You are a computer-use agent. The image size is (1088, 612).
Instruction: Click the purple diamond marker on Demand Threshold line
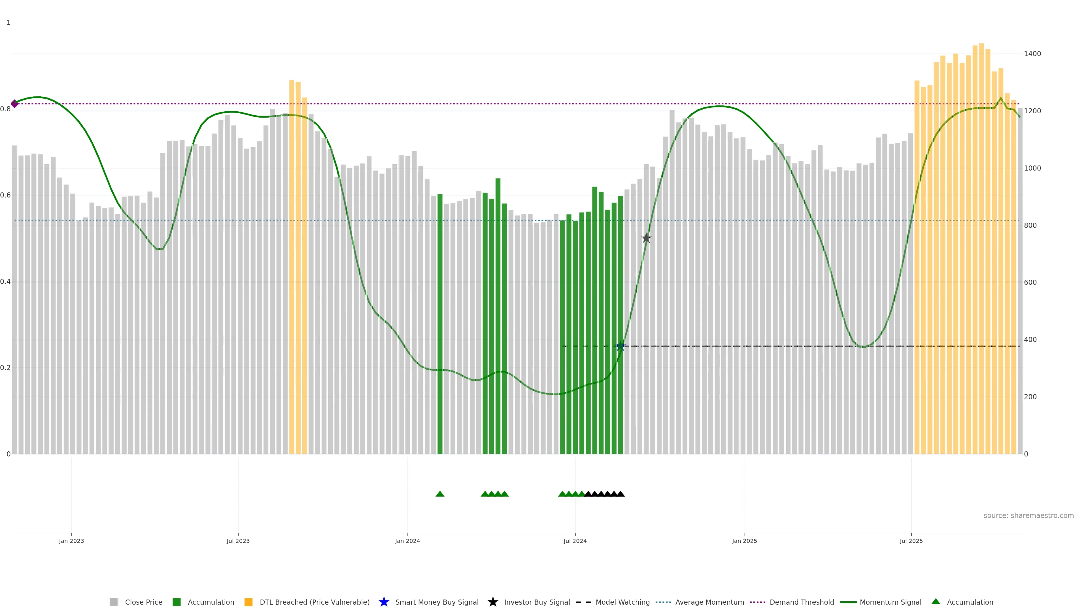pos(15,103)
